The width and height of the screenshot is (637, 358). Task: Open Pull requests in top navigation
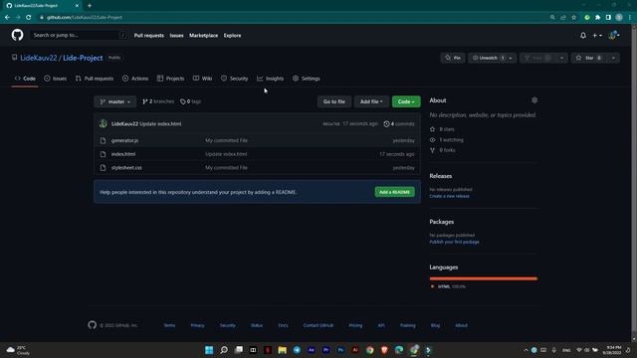(x=149, y=36)
